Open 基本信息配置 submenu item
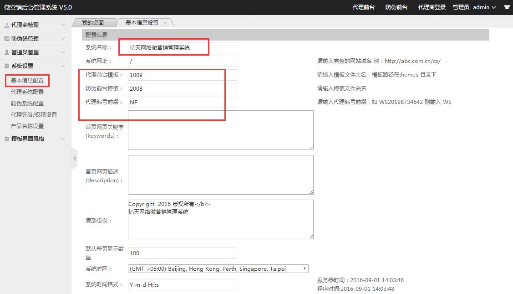This screenshot has height=294, width=513. point(27,81)
